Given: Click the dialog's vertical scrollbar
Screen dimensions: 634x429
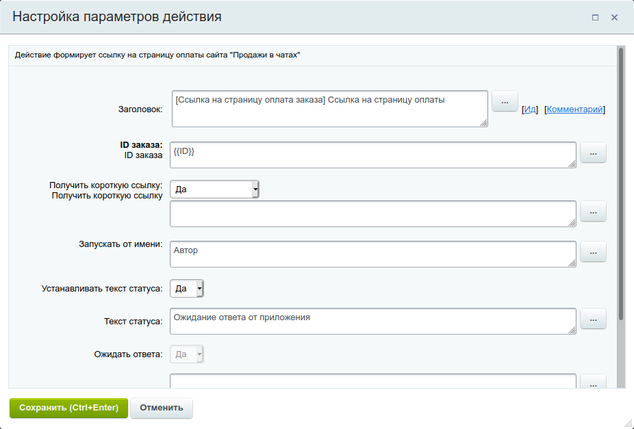Looking at the screenshot, I should point(621,185).
